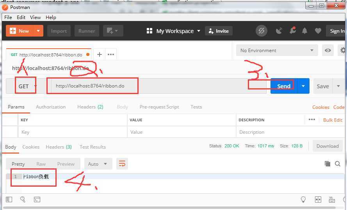This screenshot has width=347, height=210.
Task: Open the View menu
Action: 36,17
